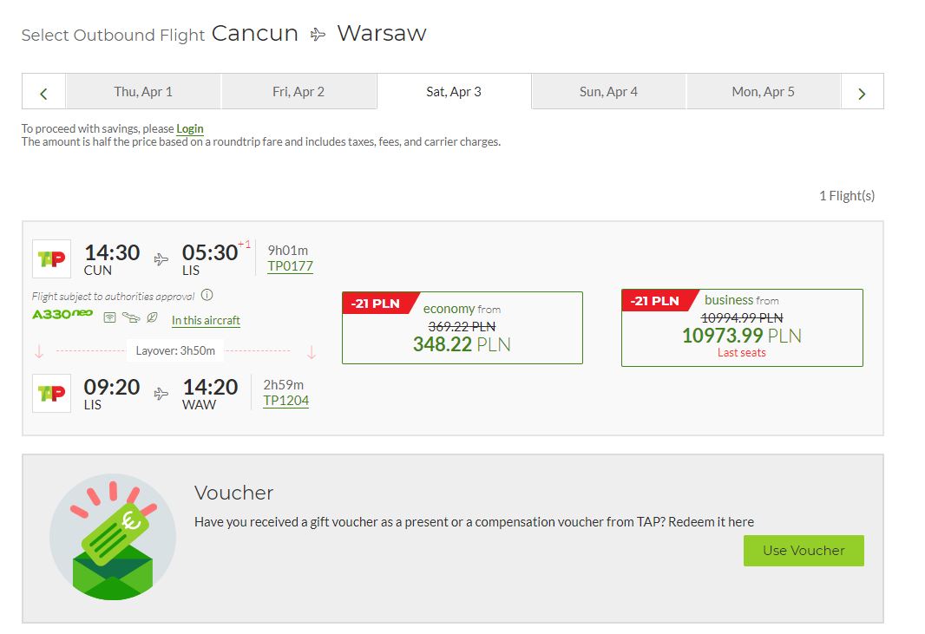Screen dimensions: 925x634
Task: Click the TAP logo on the LIS–WAW flight
Action: 51,394
